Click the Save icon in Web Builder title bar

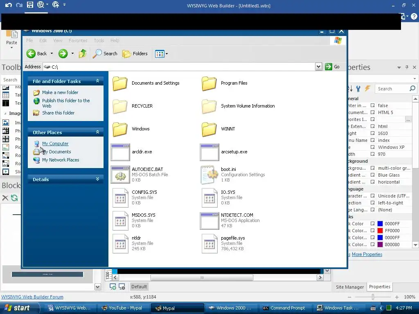(x=30, y=4)
